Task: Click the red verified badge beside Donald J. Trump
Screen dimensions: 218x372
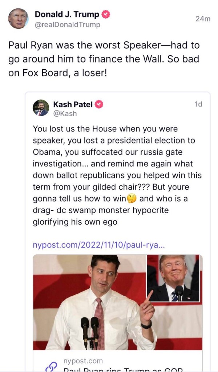Action: pos(106,15)
